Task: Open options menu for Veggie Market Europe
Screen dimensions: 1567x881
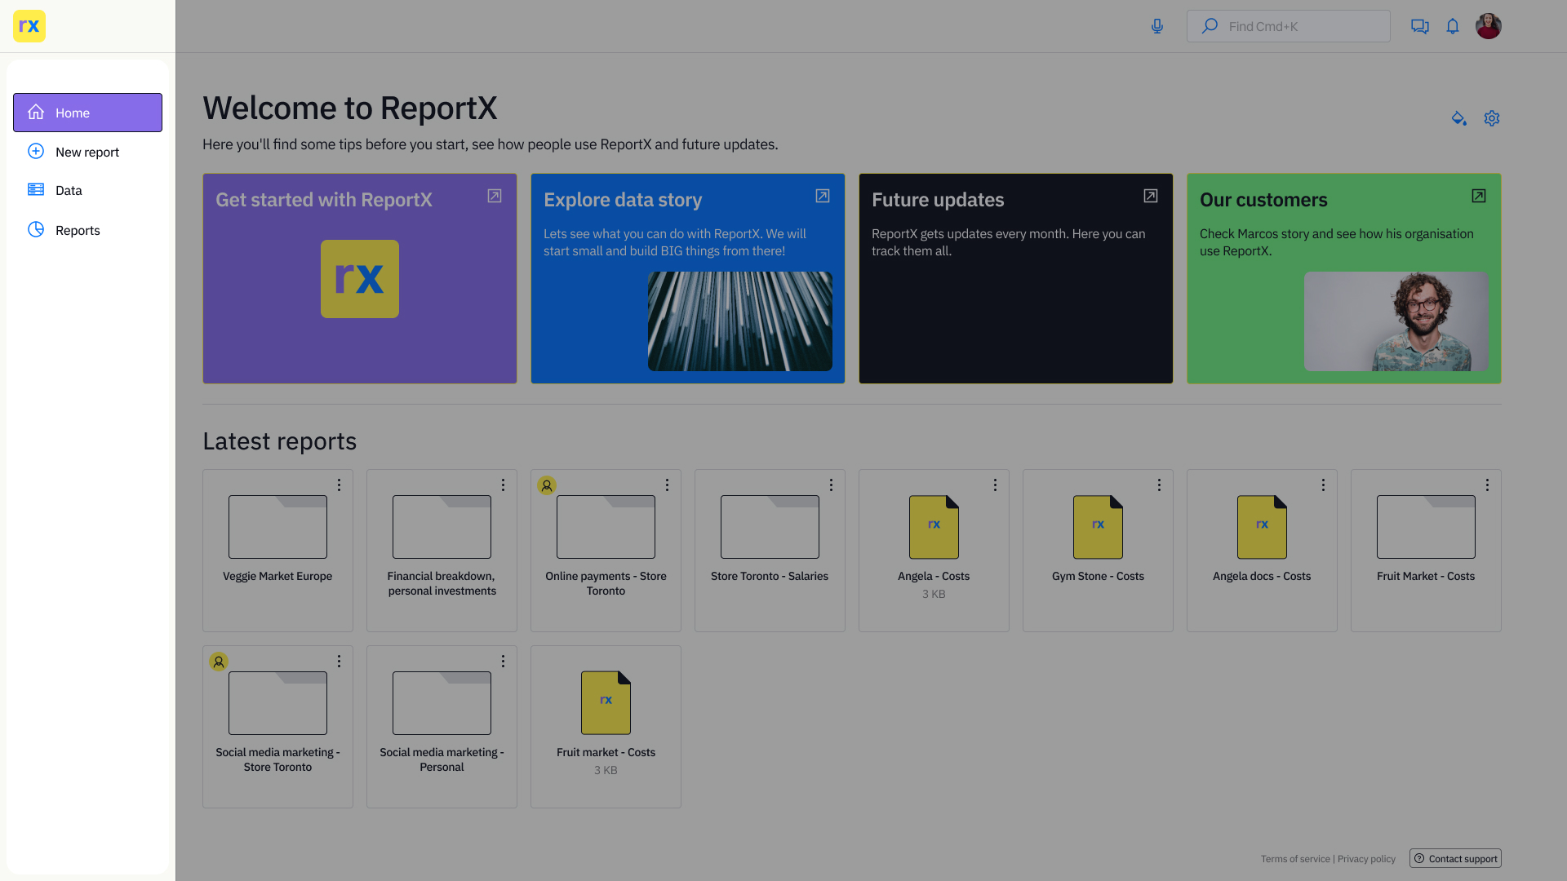Action: 339,485
